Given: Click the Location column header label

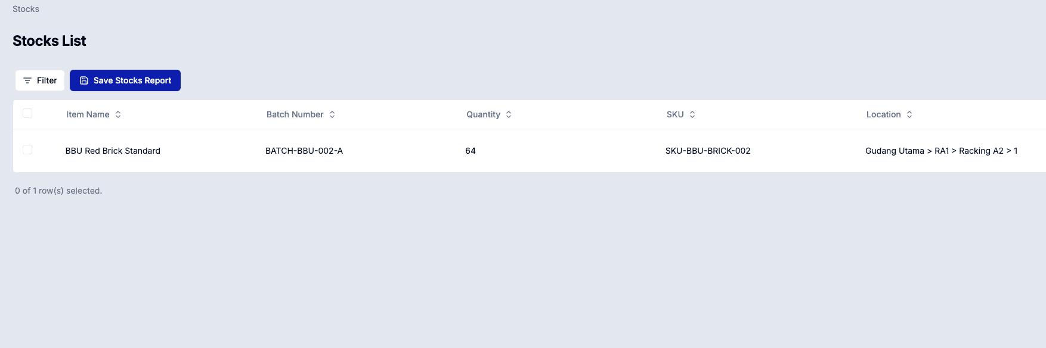Looking at the screenshot, I should pos(883,114).
